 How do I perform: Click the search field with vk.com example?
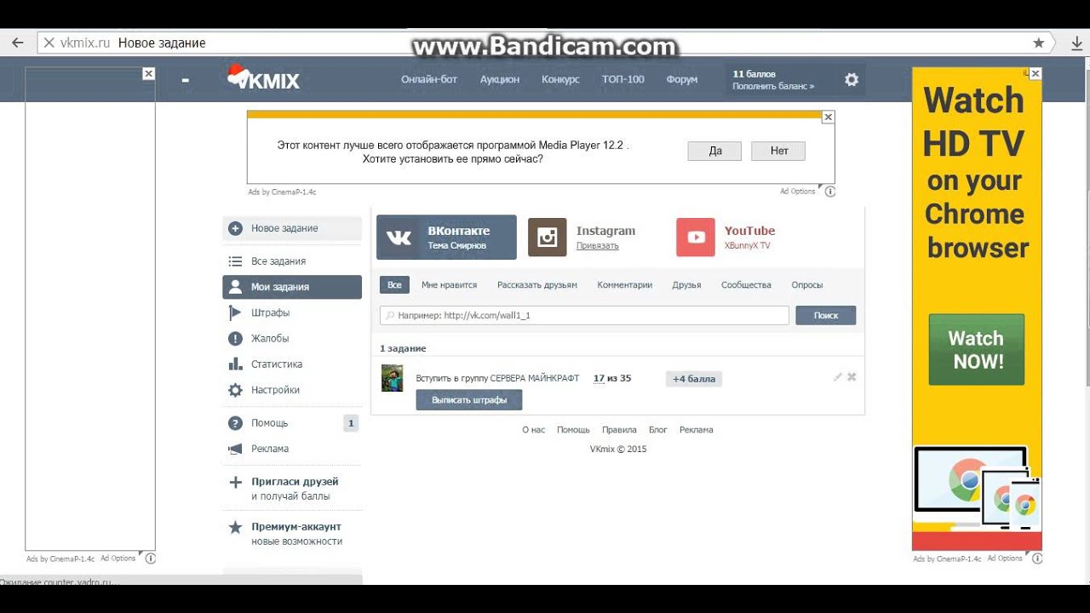coord(585,315)
